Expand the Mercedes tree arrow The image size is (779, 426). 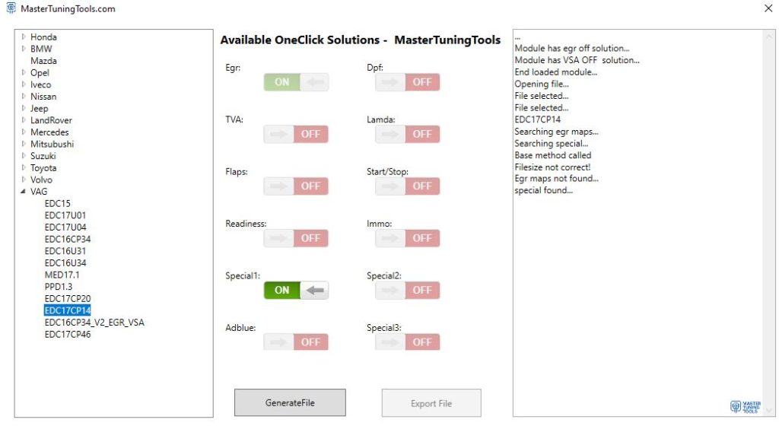(x=24, y=132)
